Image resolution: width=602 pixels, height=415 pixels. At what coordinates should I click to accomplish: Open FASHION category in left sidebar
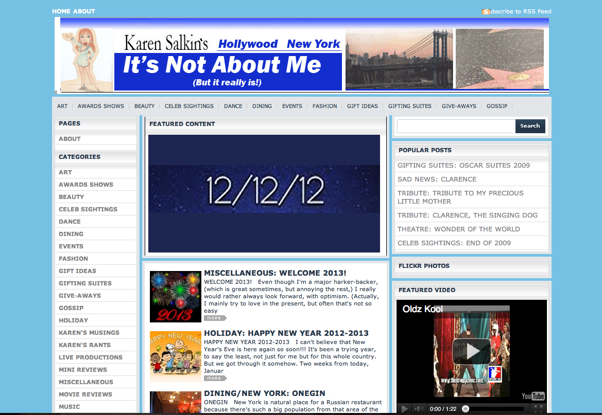coord(73,259)
